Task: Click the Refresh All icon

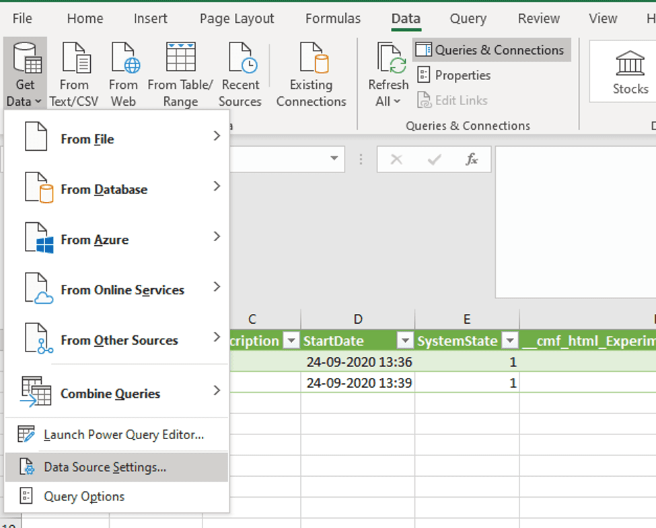Action: 388,59
